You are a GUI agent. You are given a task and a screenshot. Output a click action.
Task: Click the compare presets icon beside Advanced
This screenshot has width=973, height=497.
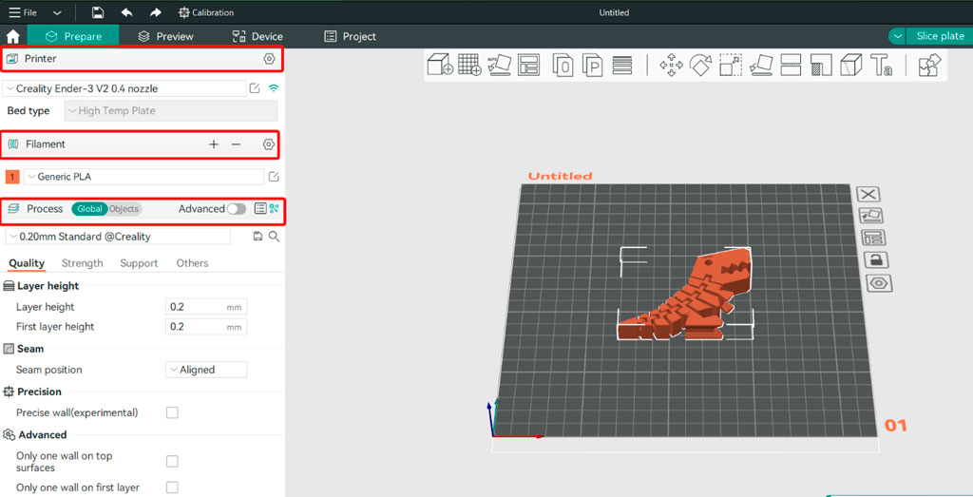coord(274,208)
